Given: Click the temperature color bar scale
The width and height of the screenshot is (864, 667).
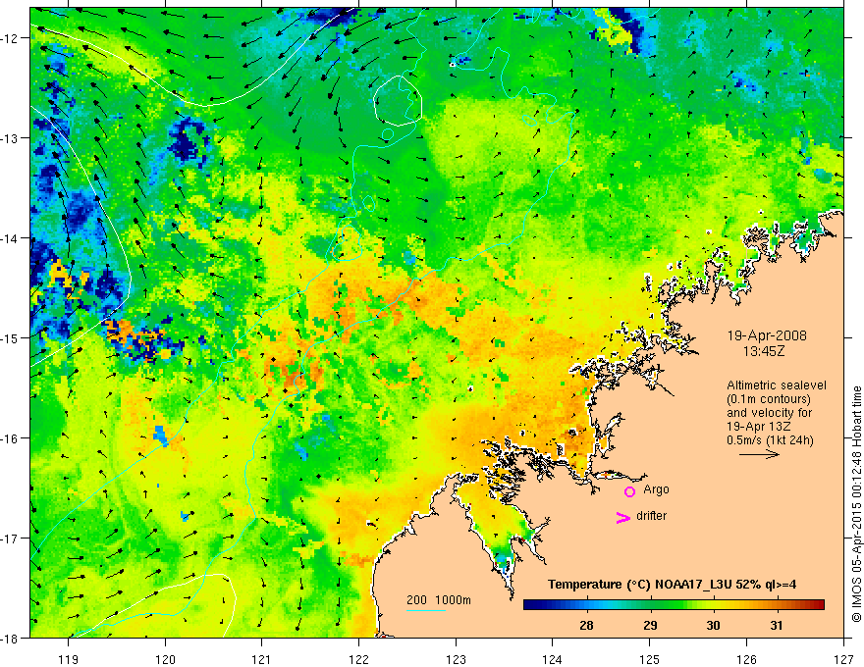Looking at the screenshot, I should point(674,604).
